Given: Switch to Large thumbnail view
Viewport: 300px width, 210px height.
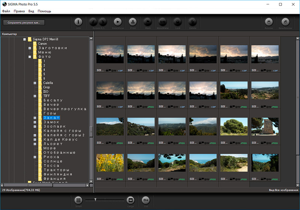Looking at the screenshot, I should point(130,200).
